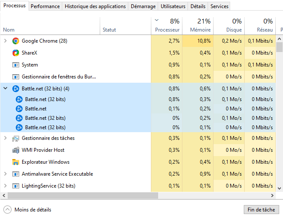Screen dimensions: 283x220
Task: Expand the Google Chrome process group
Action: point(6,41)
